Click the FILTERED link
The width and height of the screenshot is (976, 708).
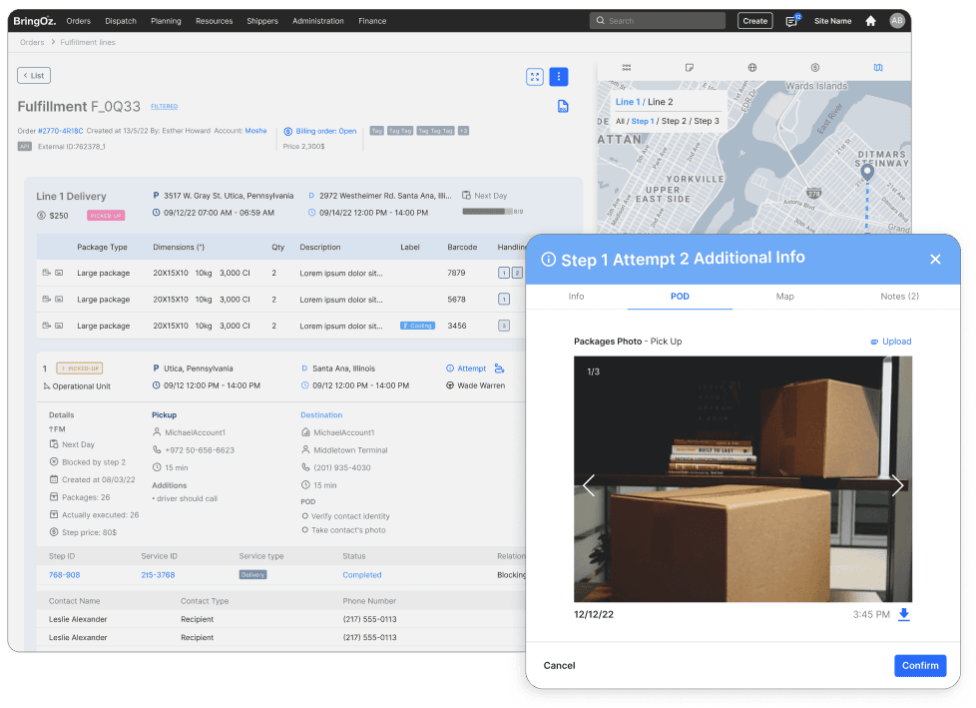tap(165, 107)
